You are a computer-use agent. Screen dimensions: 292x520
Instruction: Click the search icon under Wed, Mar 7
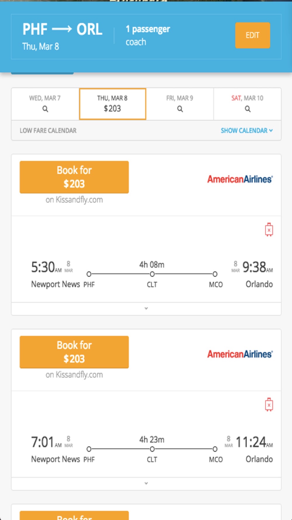[x=45, y=109]
